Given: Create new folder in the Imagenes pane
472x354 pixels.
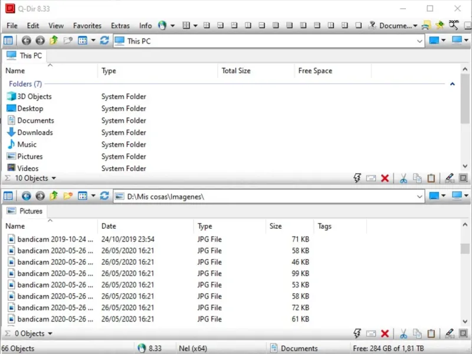Looking at the screenshot, I should (68, 196).
